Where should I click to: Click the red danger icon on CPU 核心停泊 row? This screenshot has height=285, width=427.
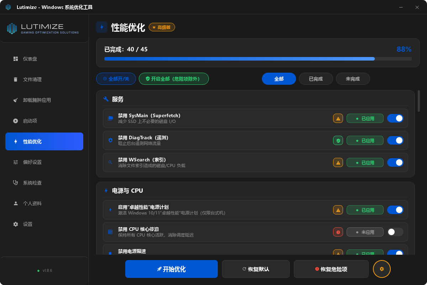[x=338, y=232]
